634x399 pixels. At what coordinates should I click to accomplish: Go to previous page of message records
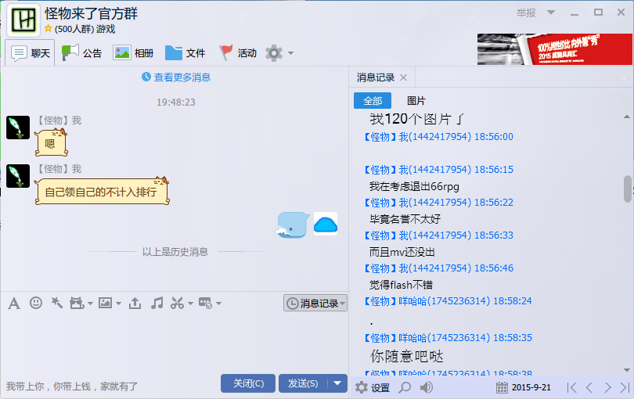point(589,387)
